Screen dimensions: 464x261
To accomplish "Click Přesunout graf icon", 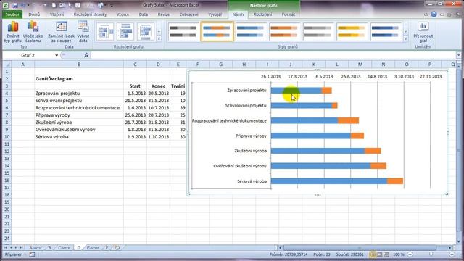I will (423, 27).
